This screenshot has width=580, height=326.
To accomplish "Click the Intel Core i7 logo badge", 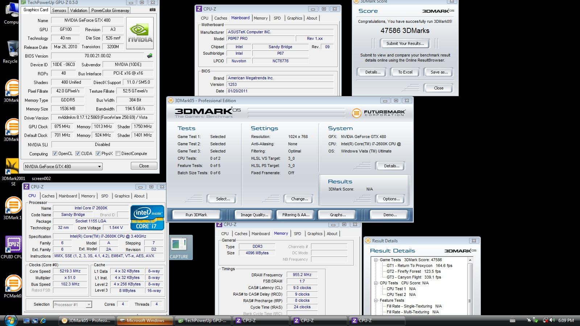I will [x=148, y=217].
